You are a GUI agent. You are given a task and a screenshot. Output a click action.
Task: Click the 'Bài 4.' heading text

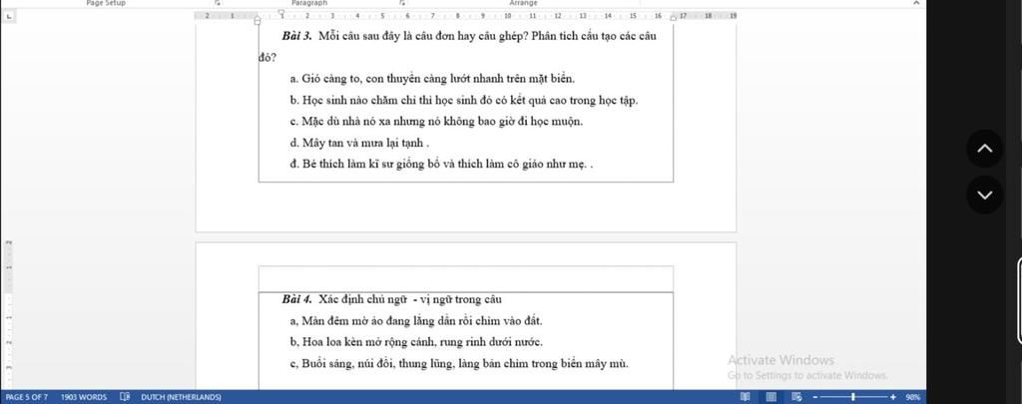tap(296, 299)
